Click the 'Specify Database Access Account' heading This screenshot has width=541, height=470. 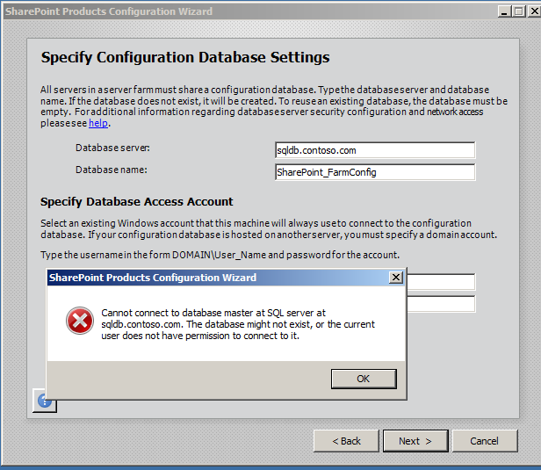(x=137, y=201)
